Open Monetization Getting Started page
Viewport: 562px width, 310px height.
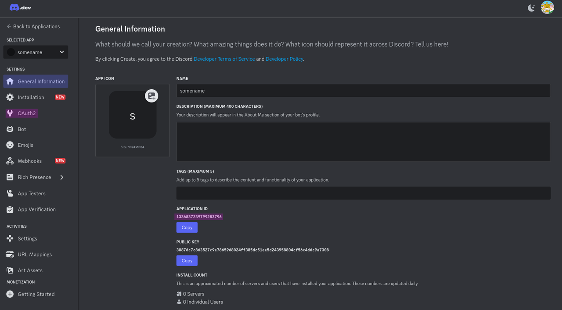point(36,294)
